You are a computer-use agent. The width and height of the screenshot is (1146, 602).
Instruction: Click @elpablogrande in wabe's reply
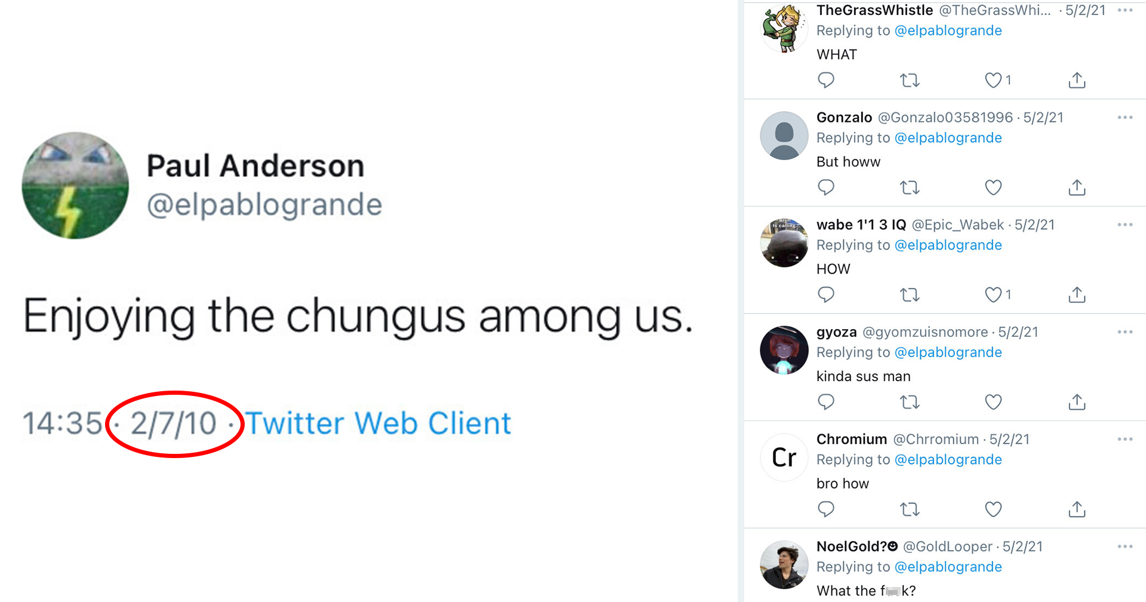948,245
